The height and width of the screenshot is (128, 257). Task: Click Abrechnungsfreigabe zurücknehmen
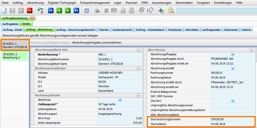[97, 42]
